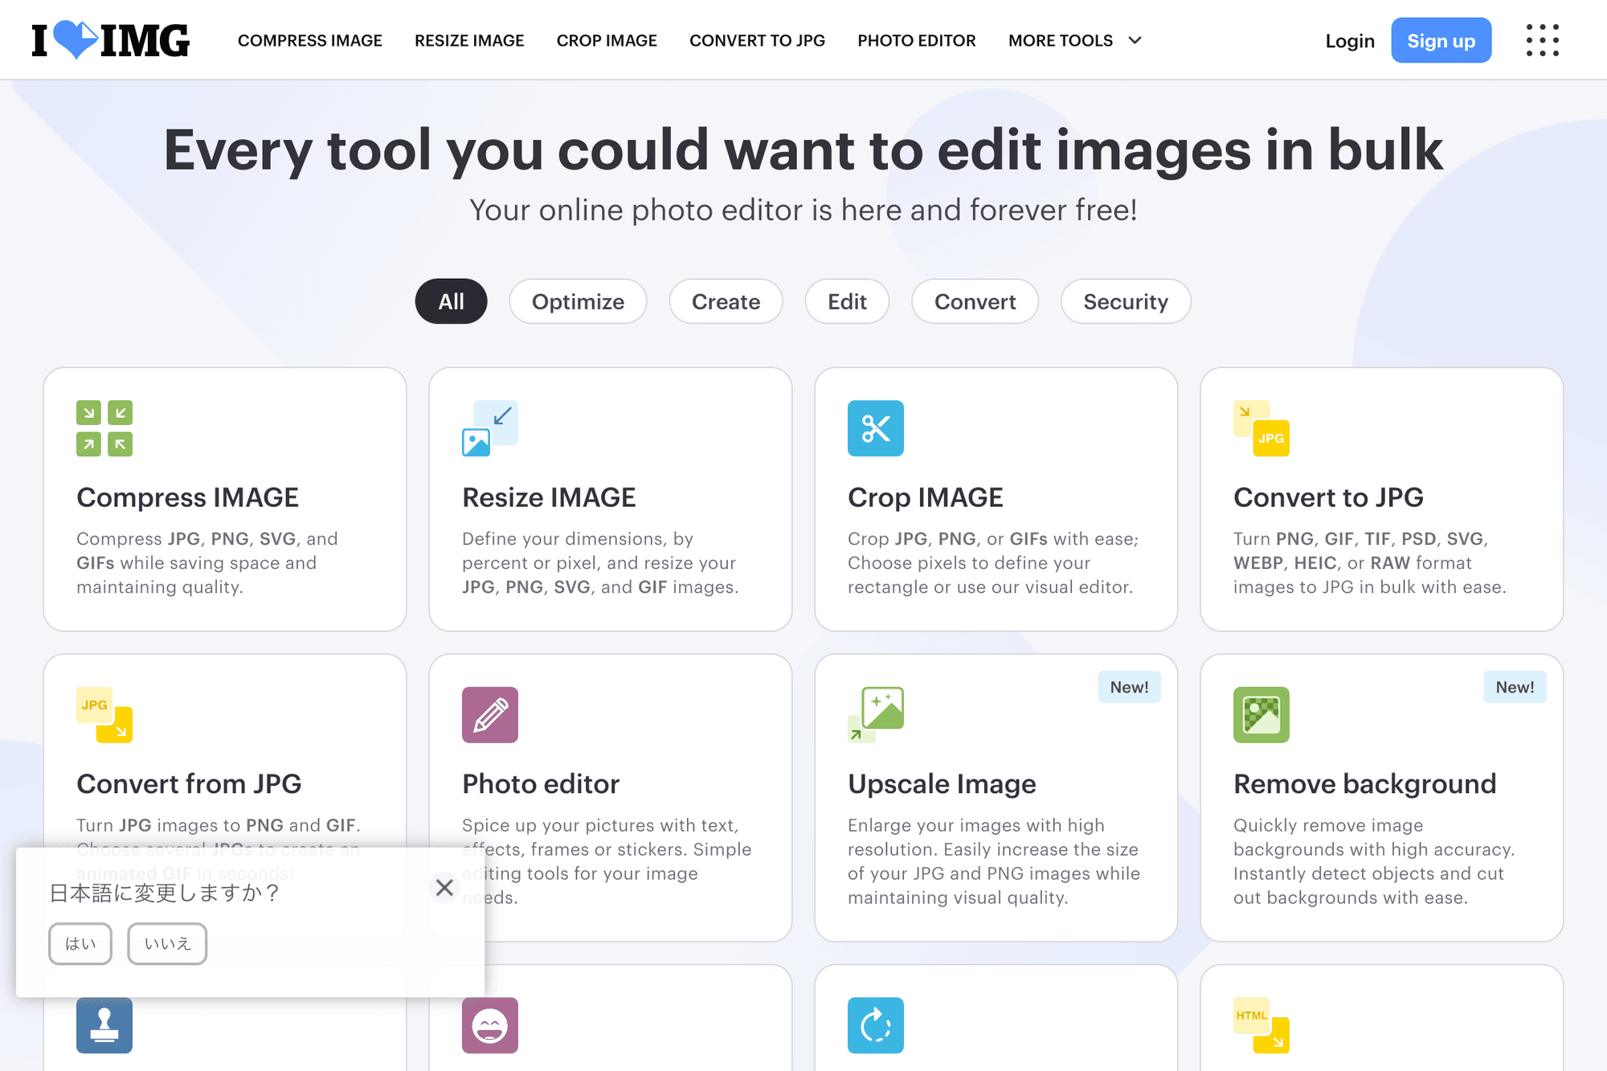The width and height of the screenshot is (1607, 1071).
Task: Click the Upscale Image icon
Action: (876, 715)
